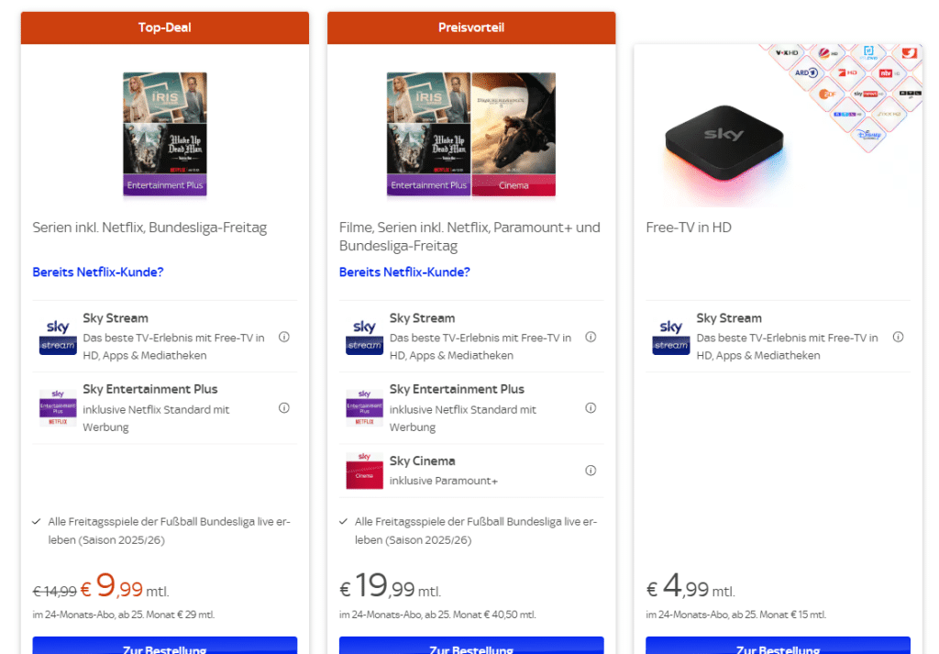
Task: Click the Cinema dragon poster thumbnail
Action: click(514, 134)
